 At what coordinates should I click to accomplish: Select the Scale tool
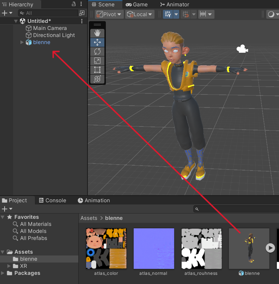[x=97, y=61]
